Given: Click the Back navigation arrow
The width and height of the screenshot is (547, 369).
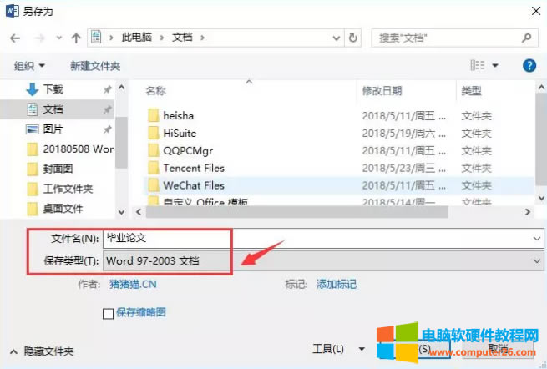Looking at the screenshot, I should pos(15,38).
